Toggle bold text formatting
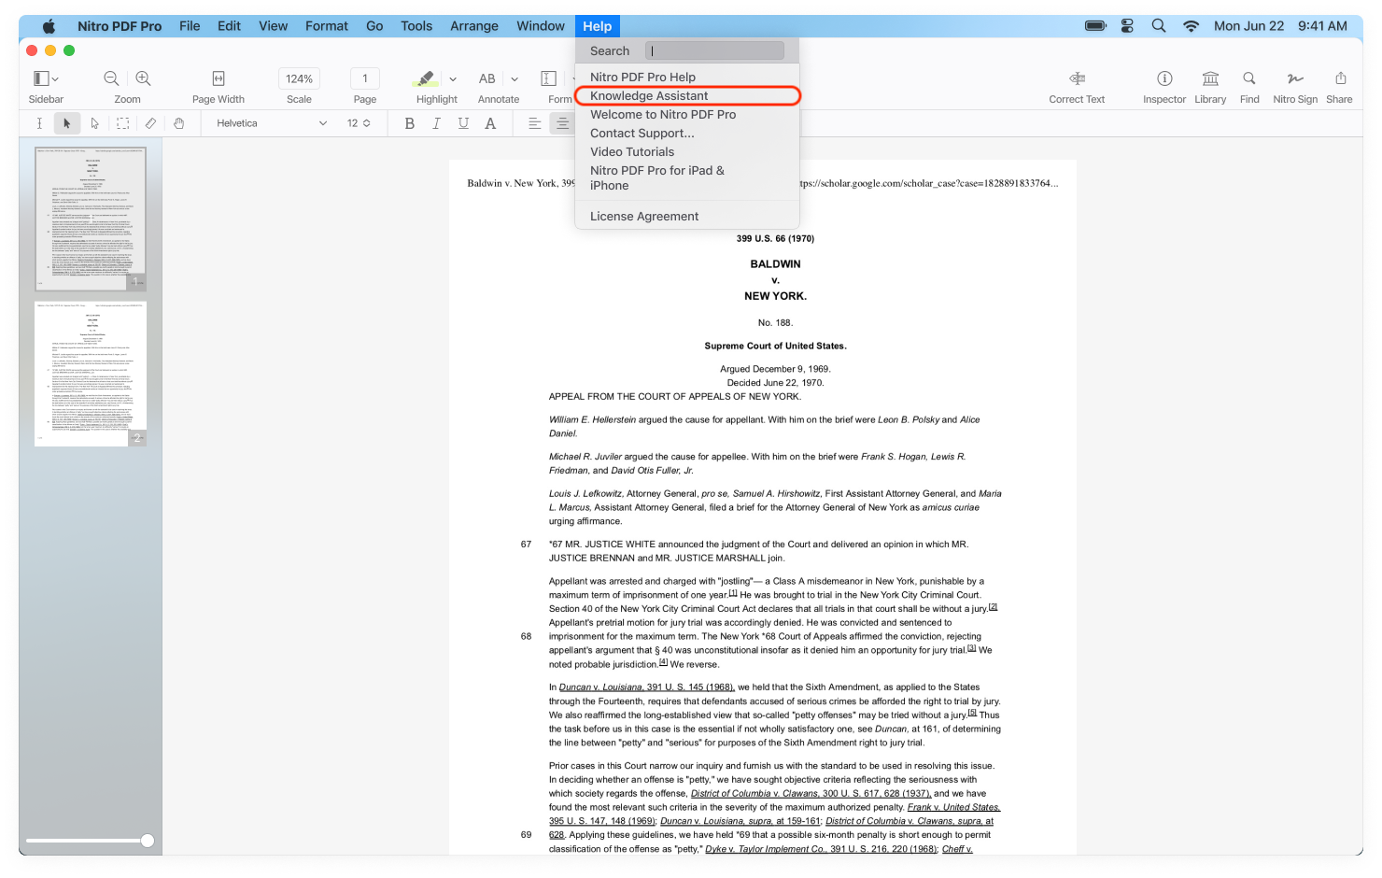1382x878 pixels. click(409, 123)
